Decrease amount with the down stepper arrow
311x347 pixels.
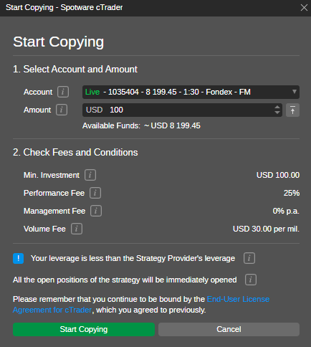click(x=277, y=113)
